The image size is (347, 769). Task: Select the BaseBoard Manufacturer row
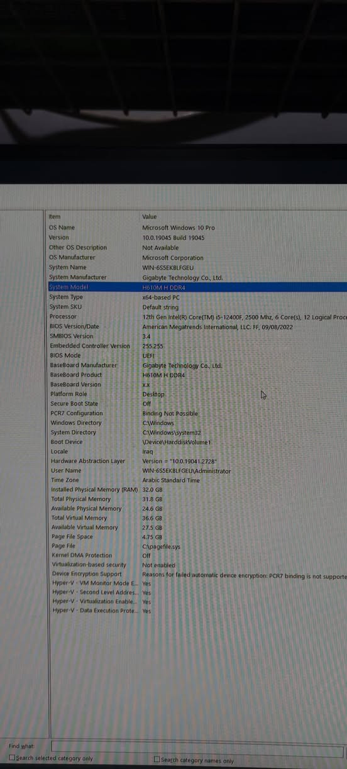coord(197,365)
